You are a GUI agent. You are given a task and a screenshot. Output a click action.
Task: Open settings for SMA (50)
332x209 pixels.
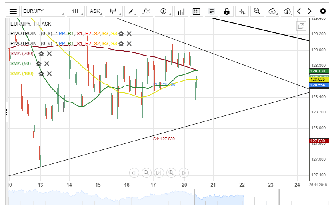pyautogui.click(x=38, y=64)
